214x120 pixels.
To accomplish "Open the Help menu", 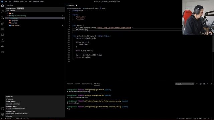I will point(42,2).
